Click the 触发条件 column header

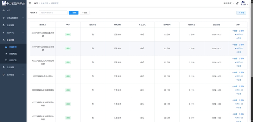[117, 25]
